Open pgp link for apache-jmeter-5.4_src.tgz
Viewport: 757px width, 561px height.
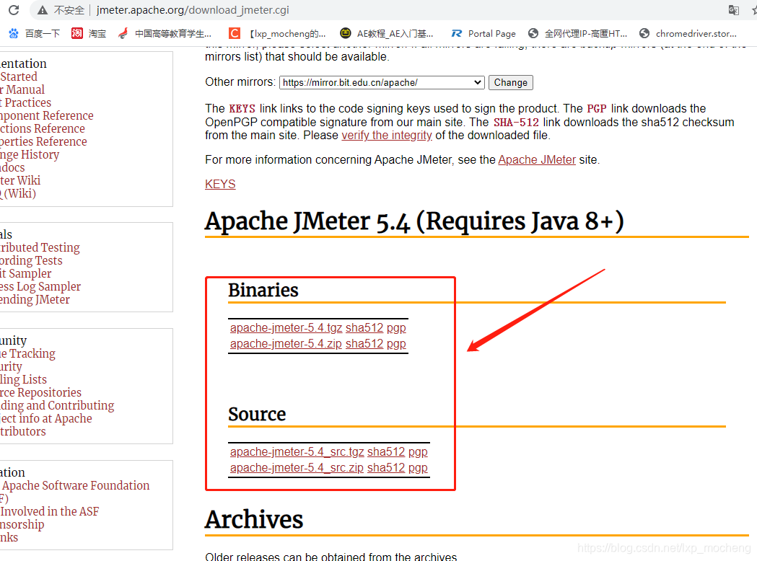point(418,452)
